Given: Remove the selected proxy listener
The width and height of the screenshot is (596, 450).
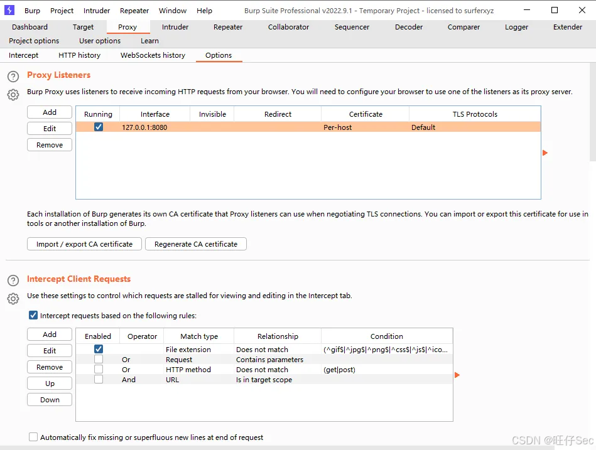Looking at the screenshot, I should pos(50,145).
